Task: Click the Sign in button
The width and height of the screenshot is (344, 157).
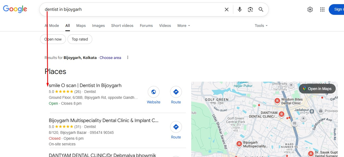Action: click(336, 9)
